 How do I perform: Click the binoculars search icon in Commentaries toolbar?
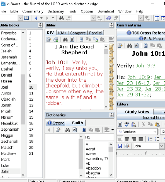click(129, 46)
